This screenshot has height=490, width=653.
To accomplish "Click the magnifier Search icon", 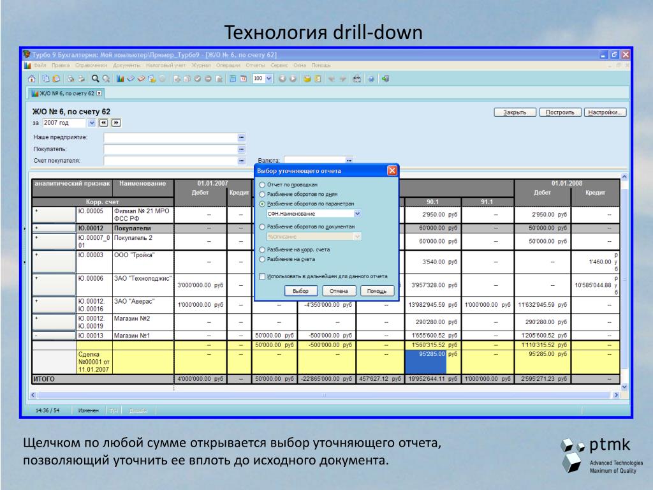I will tap(96, 78).
